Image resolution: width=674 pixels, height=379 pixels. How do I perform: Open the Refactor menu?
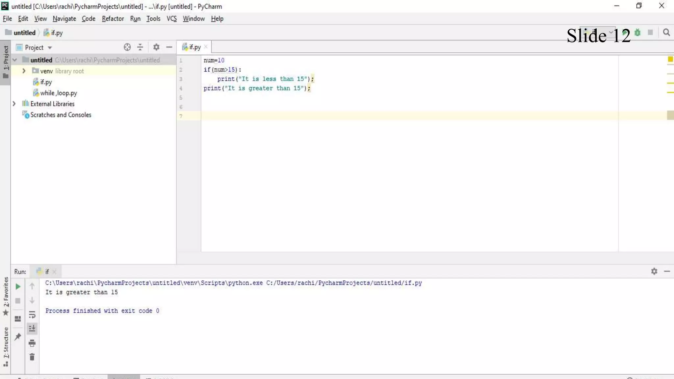pos(113,19)
